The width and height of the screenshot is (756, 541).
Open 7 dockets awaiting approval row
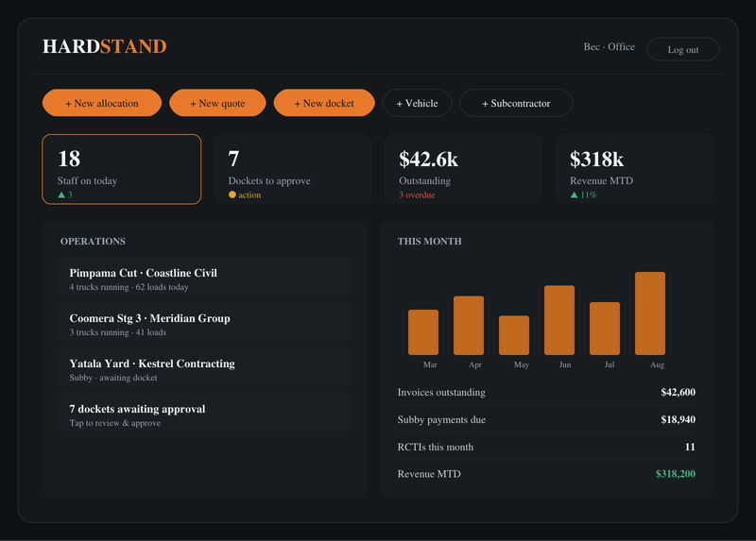coord(204,413)
